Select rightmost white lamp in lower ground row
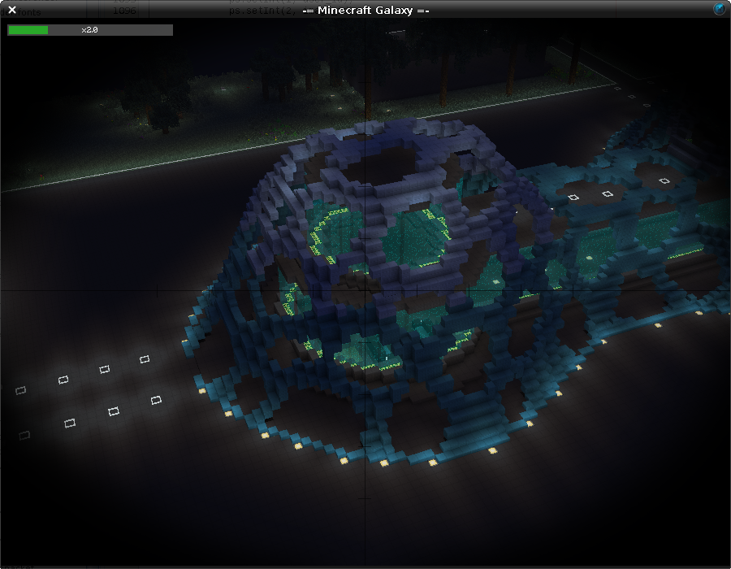Viewport: 731px width, 569px height. 156,400
